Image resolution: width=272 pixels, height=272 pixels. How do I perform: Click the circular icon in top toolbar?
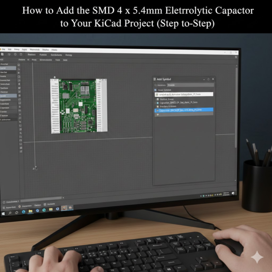15,54
